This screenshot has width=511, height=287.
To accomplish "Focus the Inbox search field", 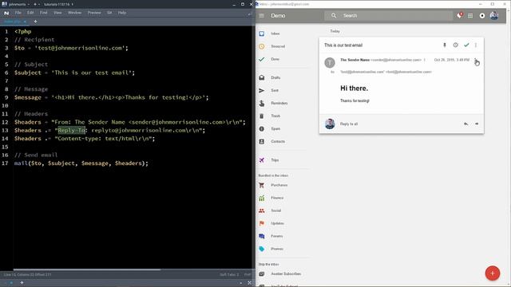I will click(389, 16).
